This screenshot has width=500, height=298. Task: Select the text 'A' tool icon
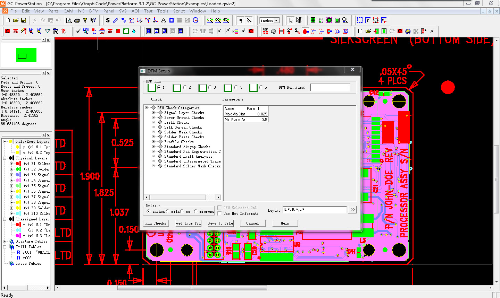[164, 20]
